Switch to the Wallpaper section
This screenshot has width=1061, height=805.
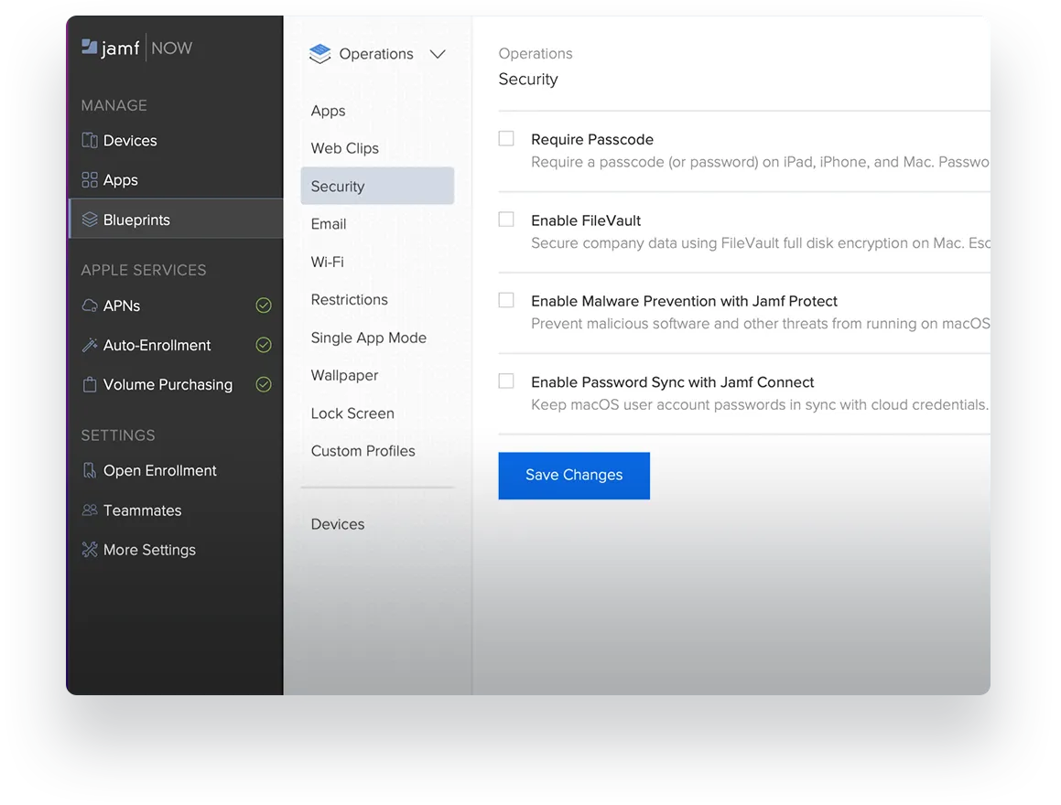pos(343,375)
